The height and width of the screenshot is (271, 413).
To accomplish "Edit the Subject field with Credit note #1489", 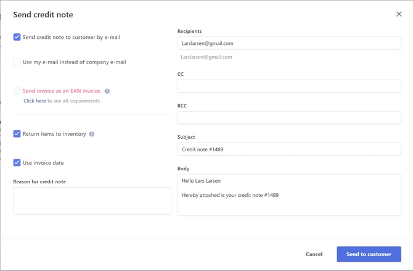I will tap(289, 149).
